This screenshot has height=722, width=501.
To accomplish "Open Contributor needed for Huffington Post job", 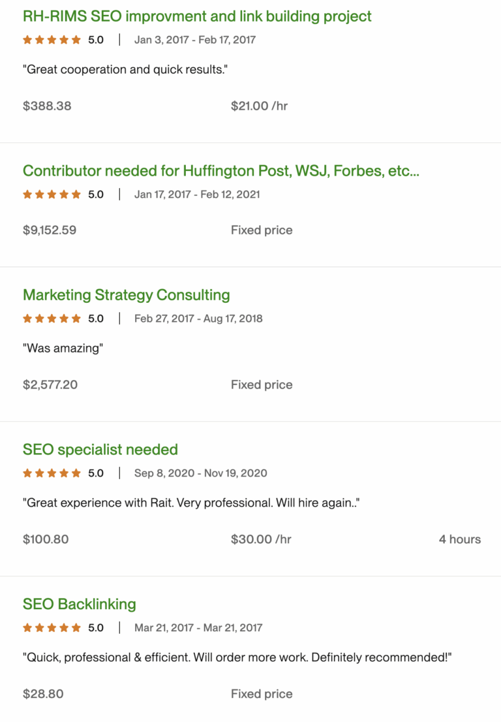I will click(220, 171).
